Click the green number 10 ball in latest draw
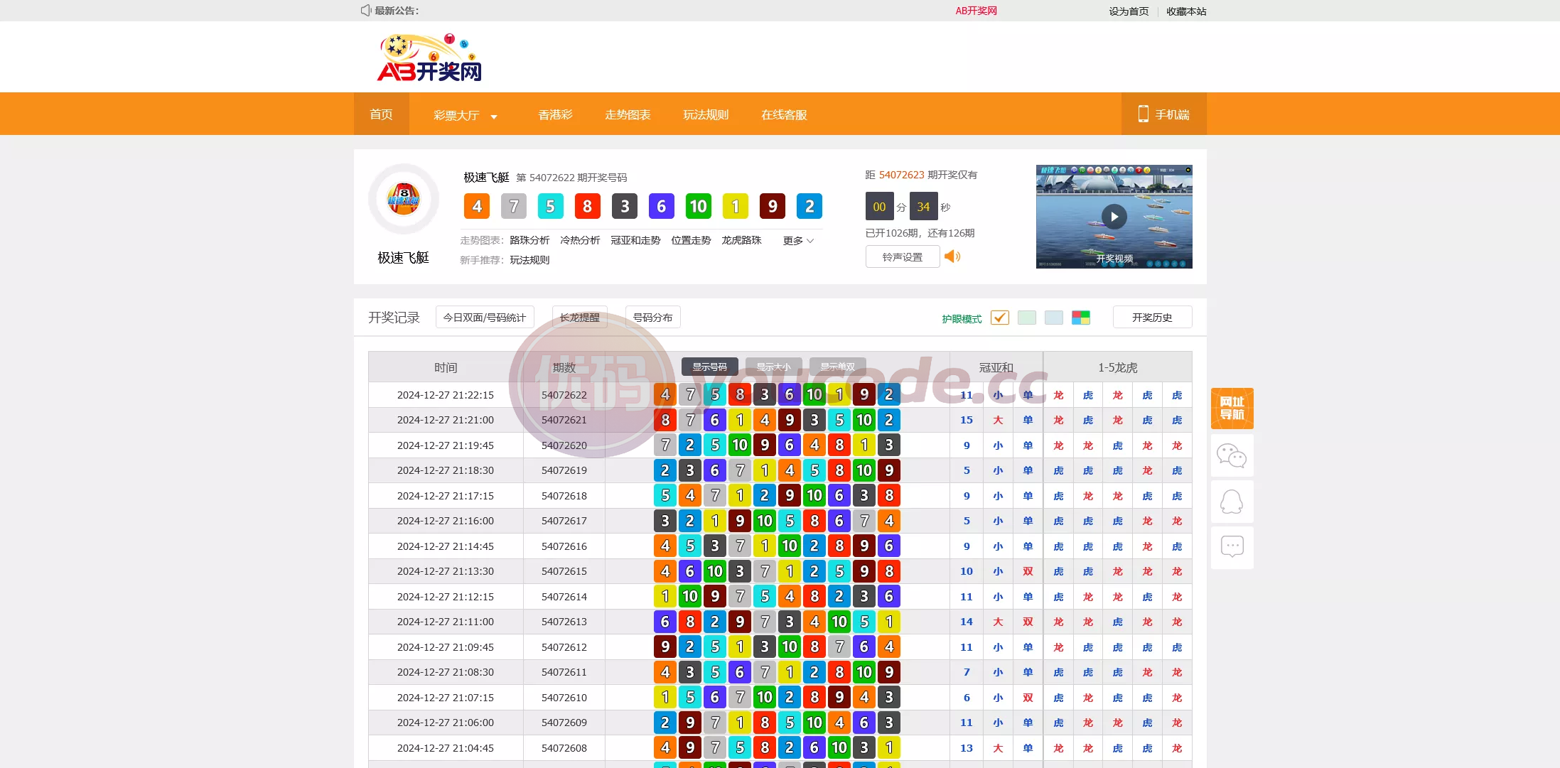1560x768 pixels. (699, 207)
